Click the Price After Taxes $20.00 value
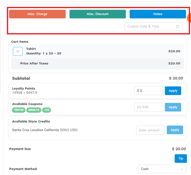The height and width of the screenshot is (175, 191). 174,63
